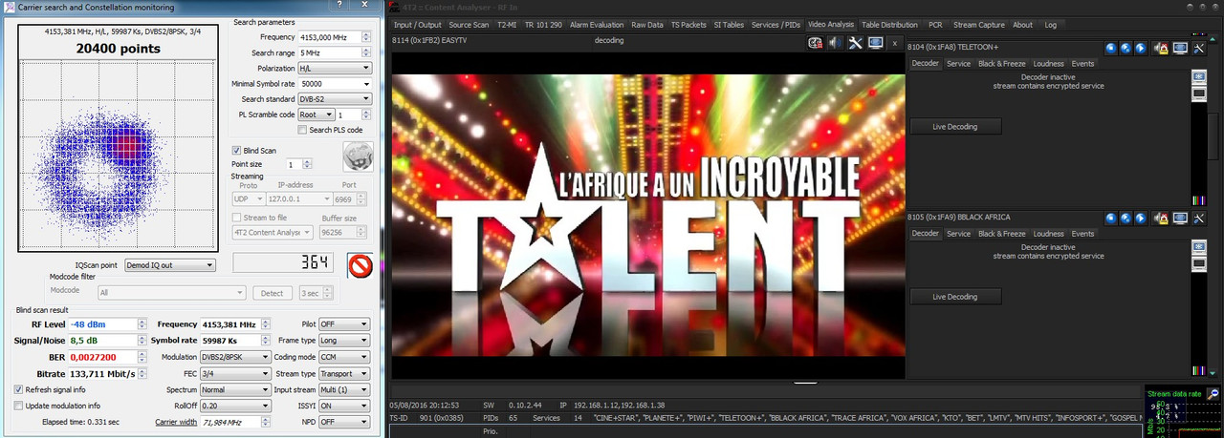Open the Search range dropdown
This screenshot has width=1224, height=438.
[366, 52]
